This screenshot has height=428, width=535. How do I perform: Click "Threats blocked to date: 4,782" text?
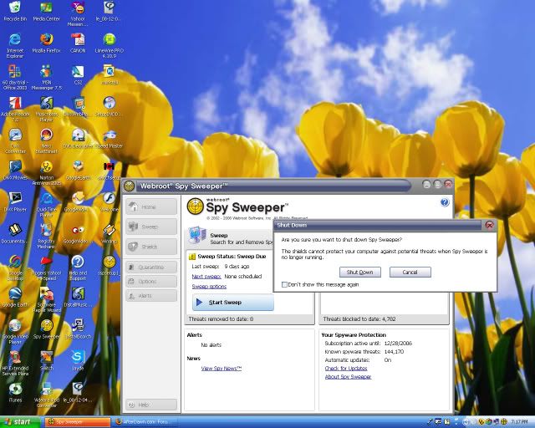(x=359, y=319)
